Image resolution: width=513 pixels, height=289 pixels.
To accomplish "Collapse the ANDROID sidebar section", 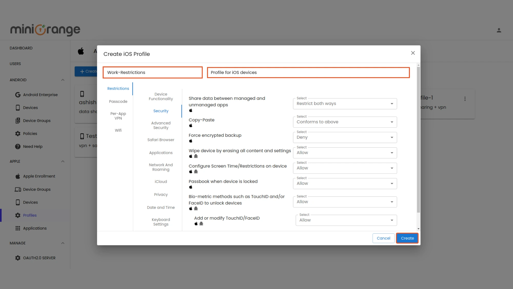I will click(x=63, y=80).
